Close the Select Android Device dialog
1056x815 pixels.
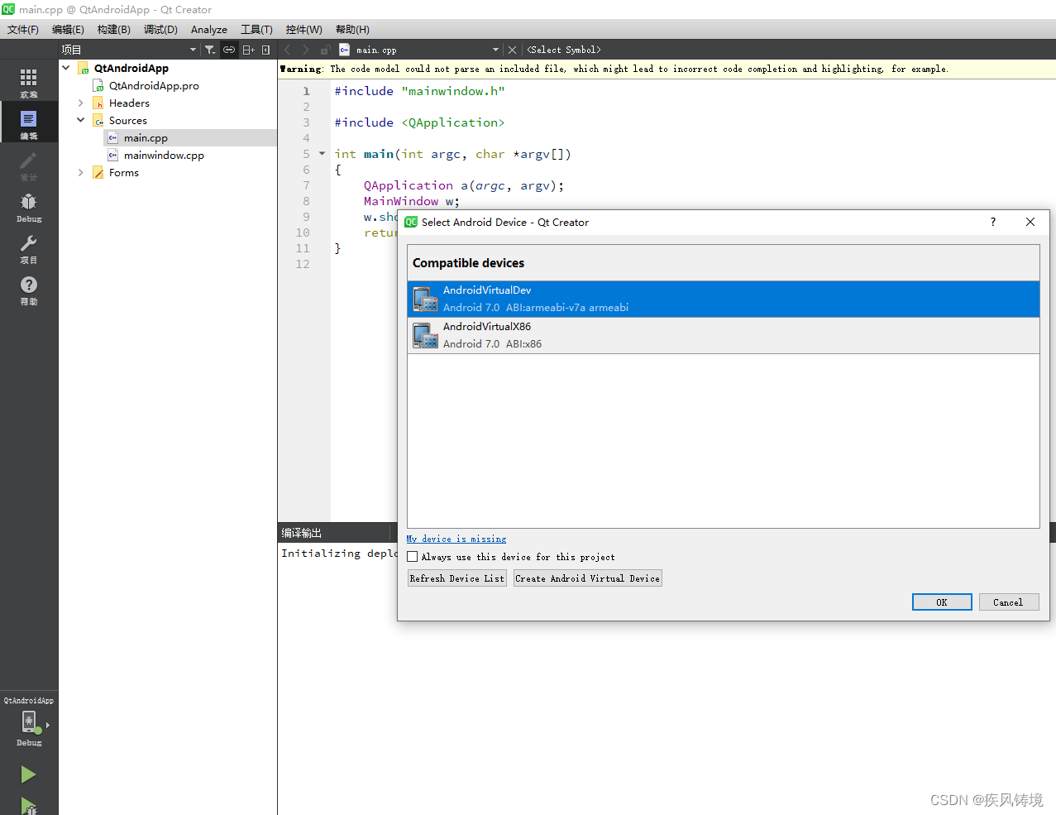coord(1030,222)
